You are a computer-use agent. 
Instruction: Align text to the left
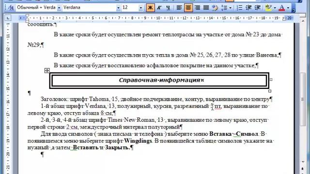tap(179, 8)
